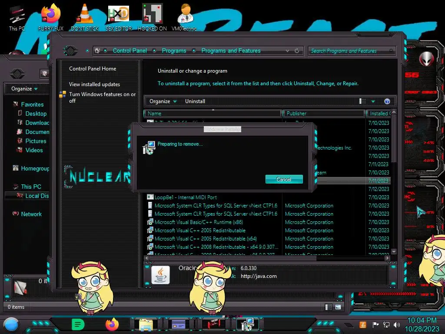Viewport: 445px width, 334px height.
Task: Click Java icon in details pane
Action: 160,275
